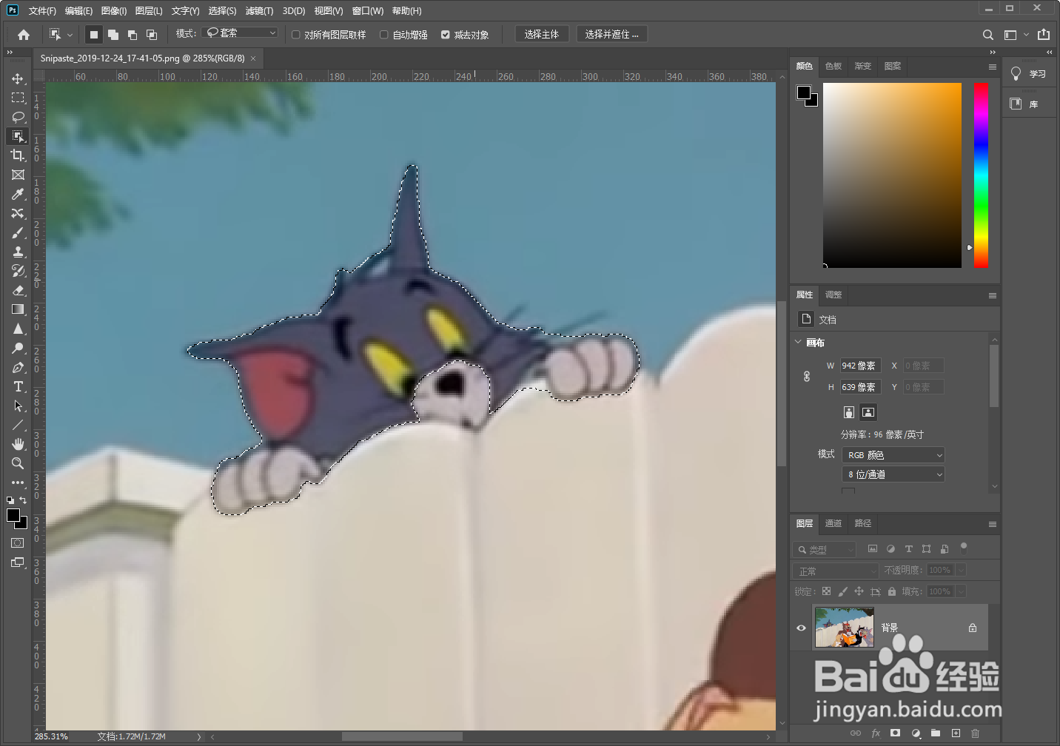Toggle lock transparent pixels
1060x746 pixels.
827,591
